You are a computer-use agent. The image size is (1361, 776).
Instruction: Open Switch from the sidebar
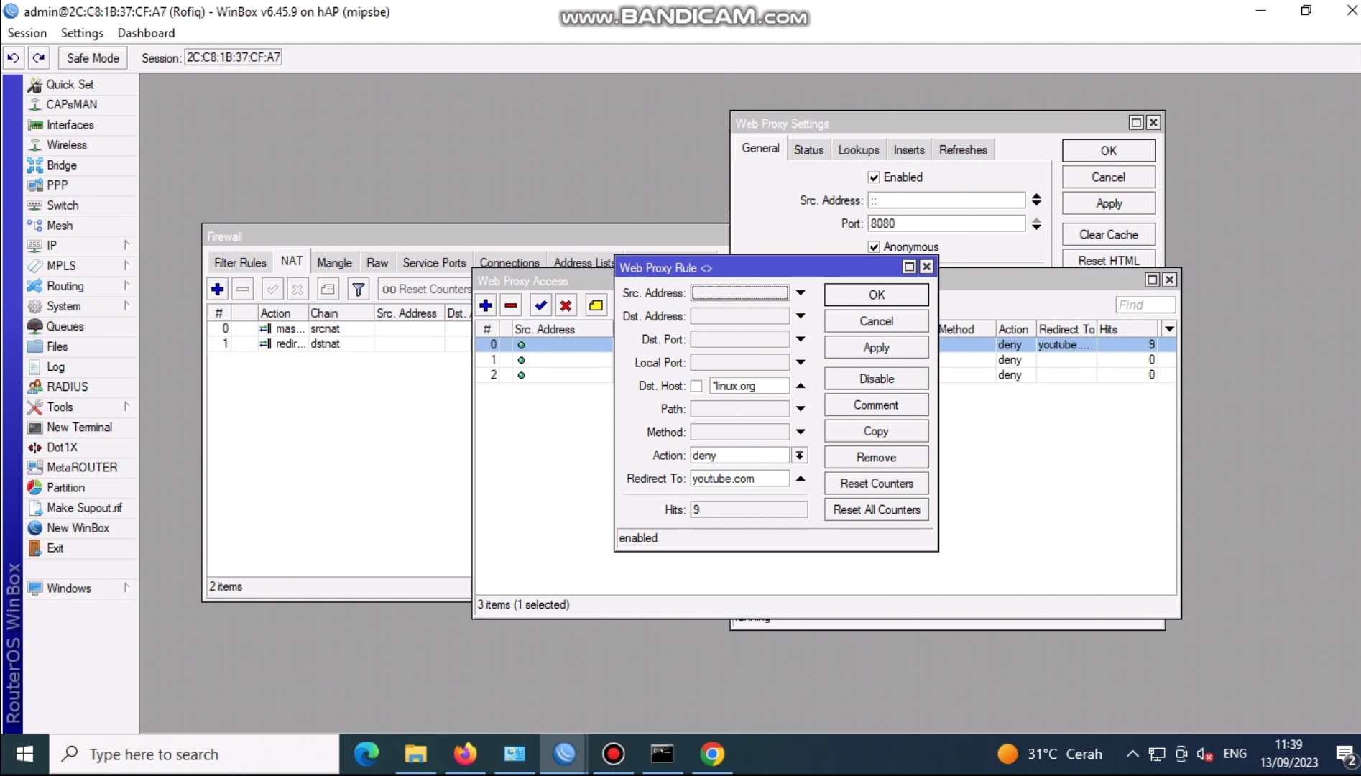63,205
